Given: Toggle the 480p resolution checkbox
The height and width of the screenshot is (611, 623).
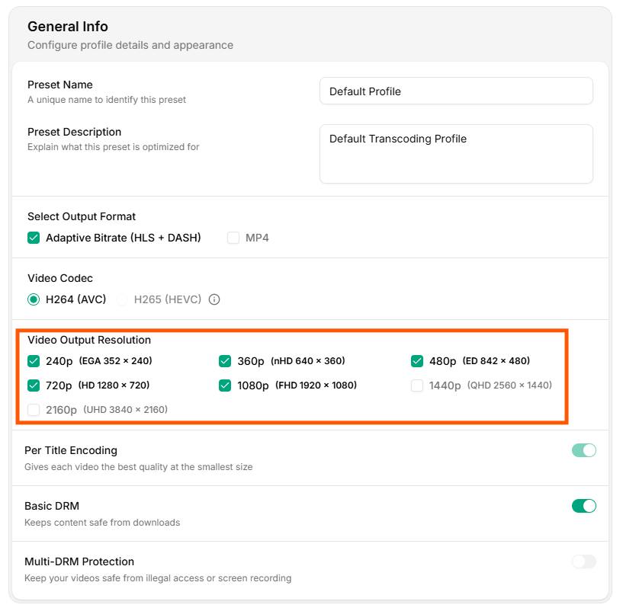Looking at the screenshot, I should pos(417,361).
